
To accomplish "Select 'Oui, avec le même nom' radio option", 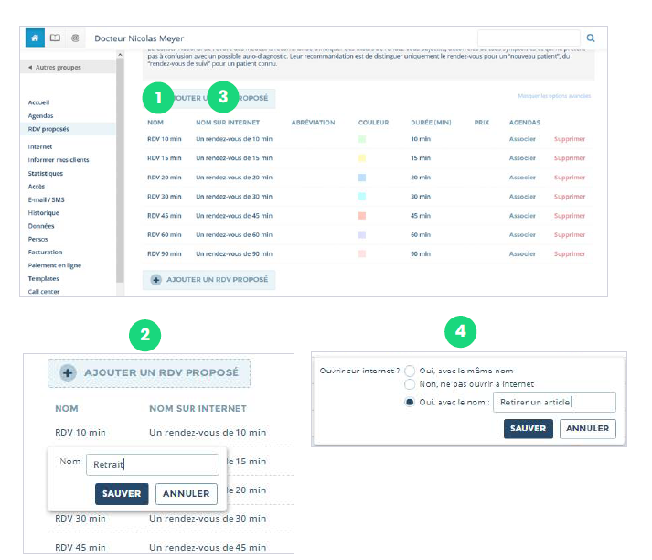I will (x=410, y=371).
